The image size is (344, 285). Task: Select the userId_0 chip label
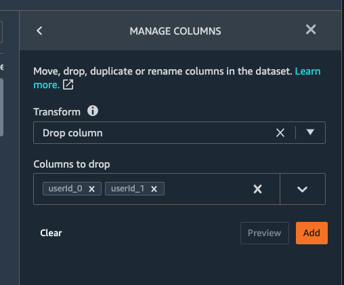tap(65, 189)
